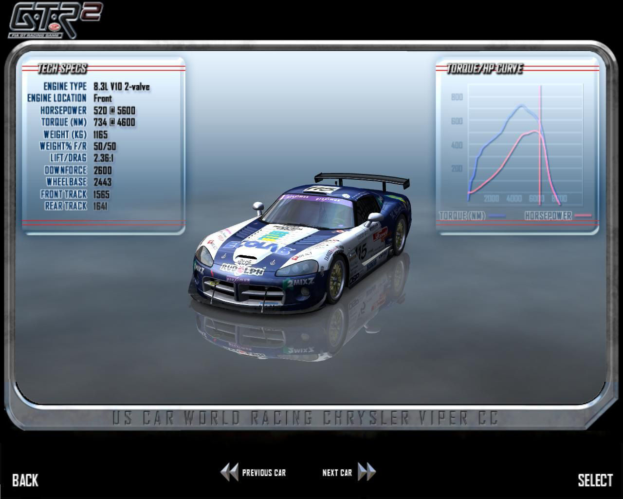The height and width of the screenshot is (499, 623).
Task: Click the 600 label on graph axis
Action: point(457,121)
